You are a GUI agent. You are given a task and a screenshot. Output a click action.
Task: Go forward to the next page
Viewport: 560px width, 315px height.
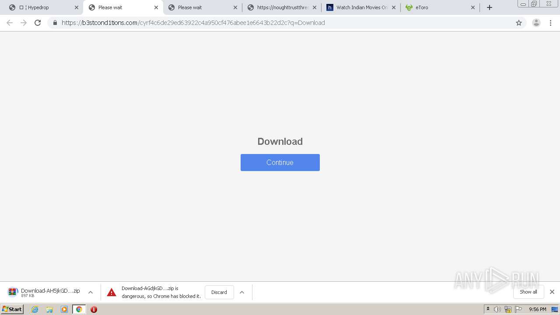(x=24, y=23)
